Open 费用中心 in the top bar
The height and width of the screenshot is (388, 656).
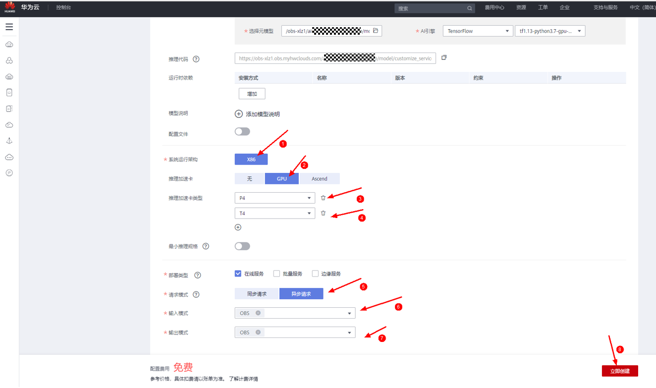tap(494, 7)
